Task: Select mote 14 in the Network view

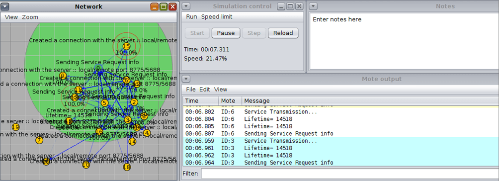Action: point(132,142)
